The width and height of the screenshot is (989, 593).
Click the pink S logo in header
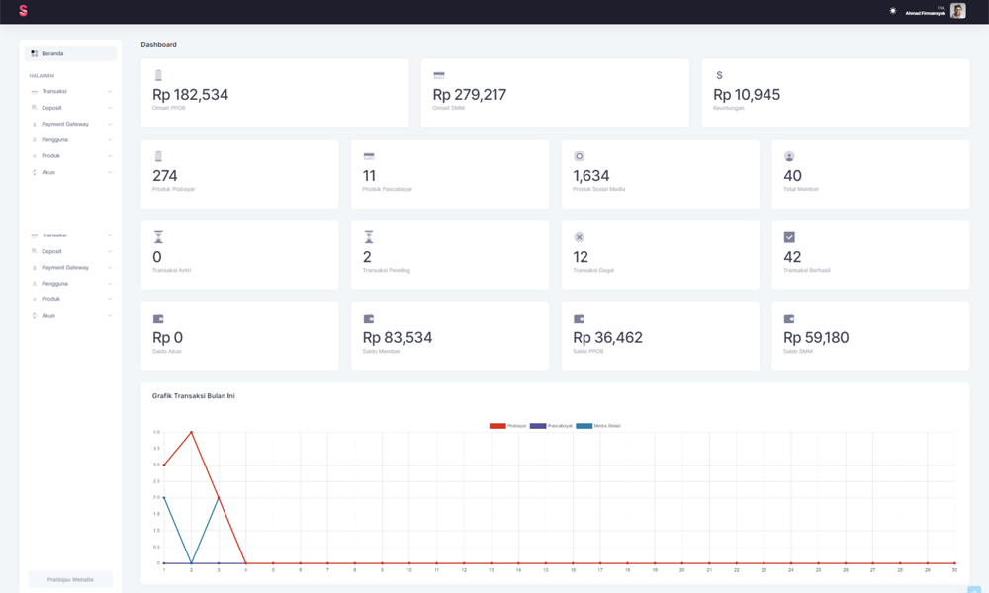(23, 11)
